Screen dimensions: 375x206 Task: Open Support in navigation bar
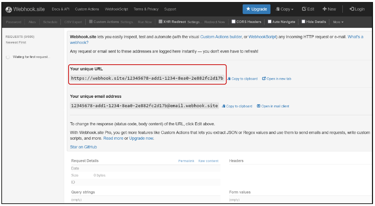coord(170,9)
